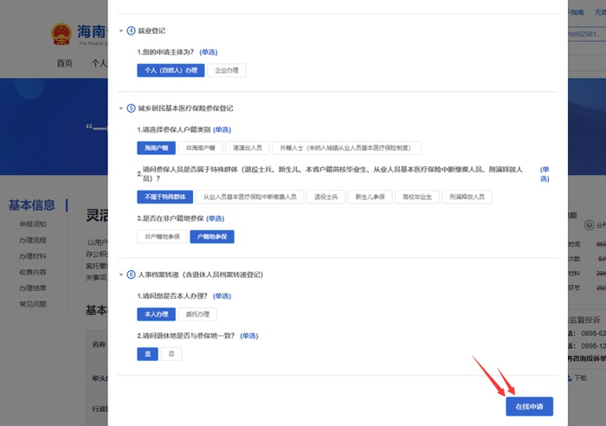
Task: Select 个人（自然人）办理 option
Action: pyautogui.click(x=171, y=70)
